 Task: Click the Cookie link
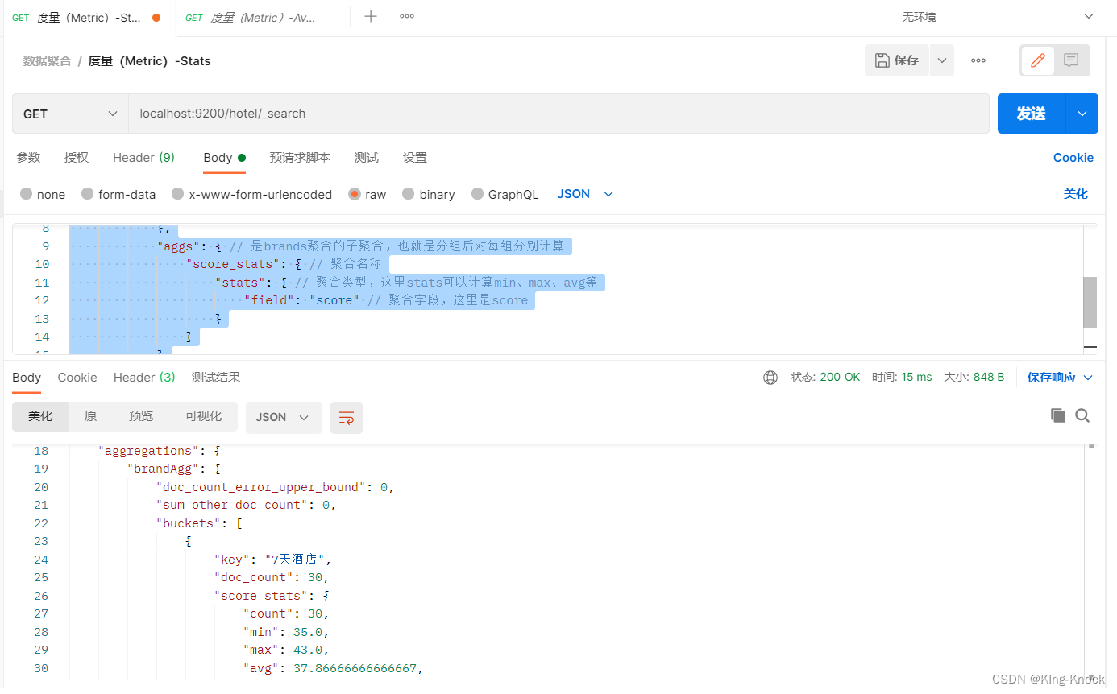click(1073, 158)
